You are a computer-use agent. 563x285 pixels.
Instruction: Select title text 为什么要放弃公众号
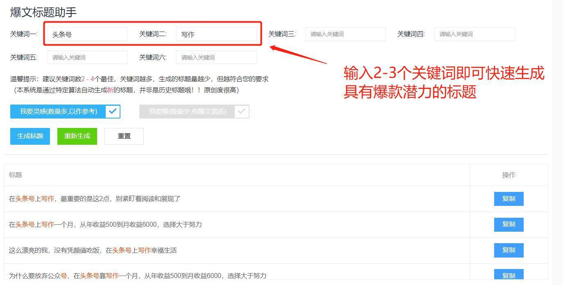38,276
